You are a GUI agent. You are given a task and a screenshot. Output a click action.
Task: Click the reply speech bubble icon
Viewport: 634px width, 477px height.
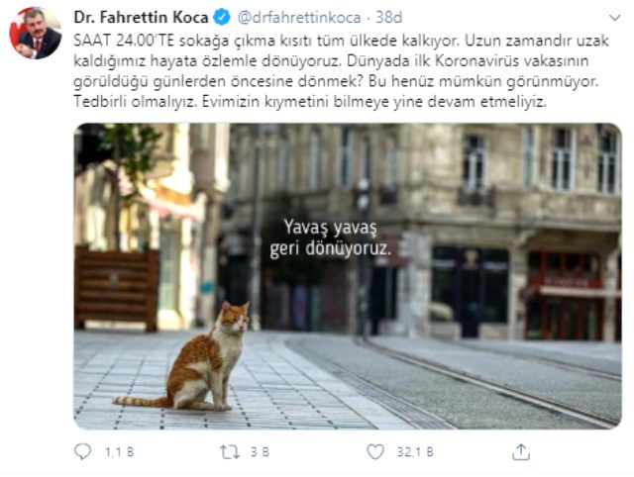click(x=83, y=451)
